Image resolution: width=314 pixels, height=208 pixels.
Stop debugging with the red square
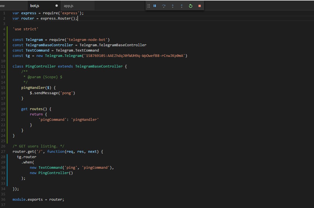(200, 6)
